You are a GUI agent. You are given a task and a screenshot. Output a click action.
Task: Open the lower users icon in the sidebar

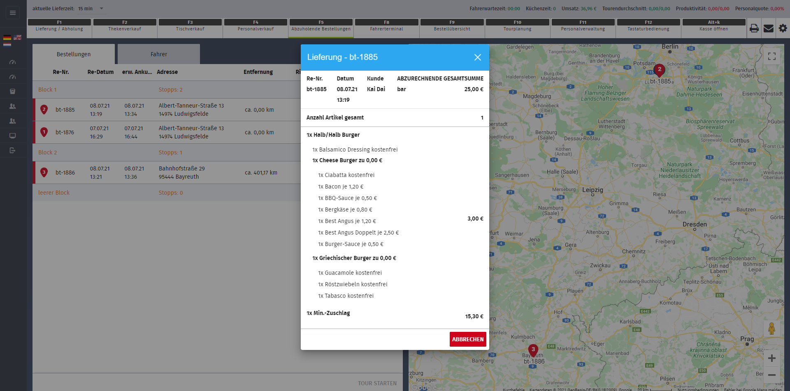(x=13, y=121)
